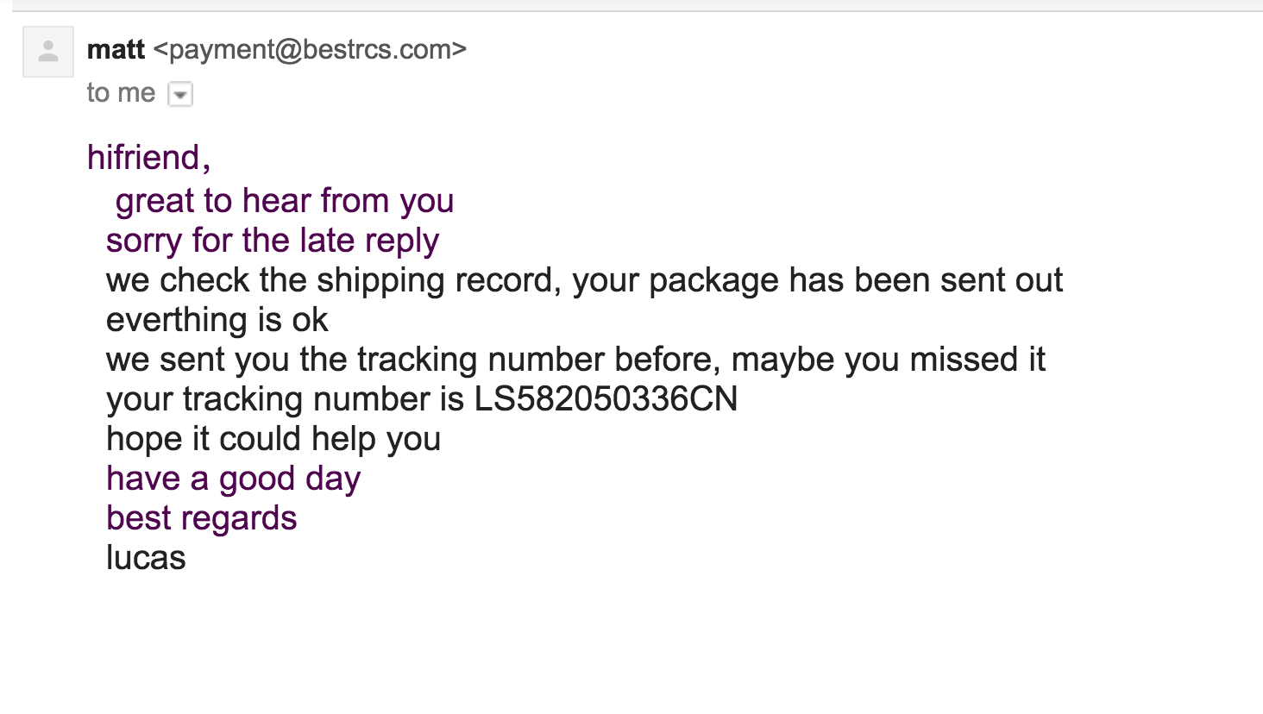Click the payment@bestrcs.com email address

(310, 50)
